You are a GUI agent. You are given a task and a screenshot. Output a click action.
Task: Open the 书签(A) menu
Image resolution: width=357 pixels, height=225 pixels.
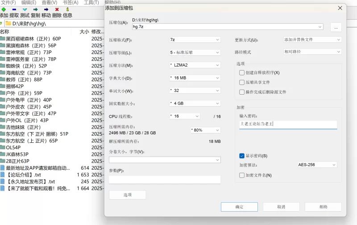[x=71, y=3]
